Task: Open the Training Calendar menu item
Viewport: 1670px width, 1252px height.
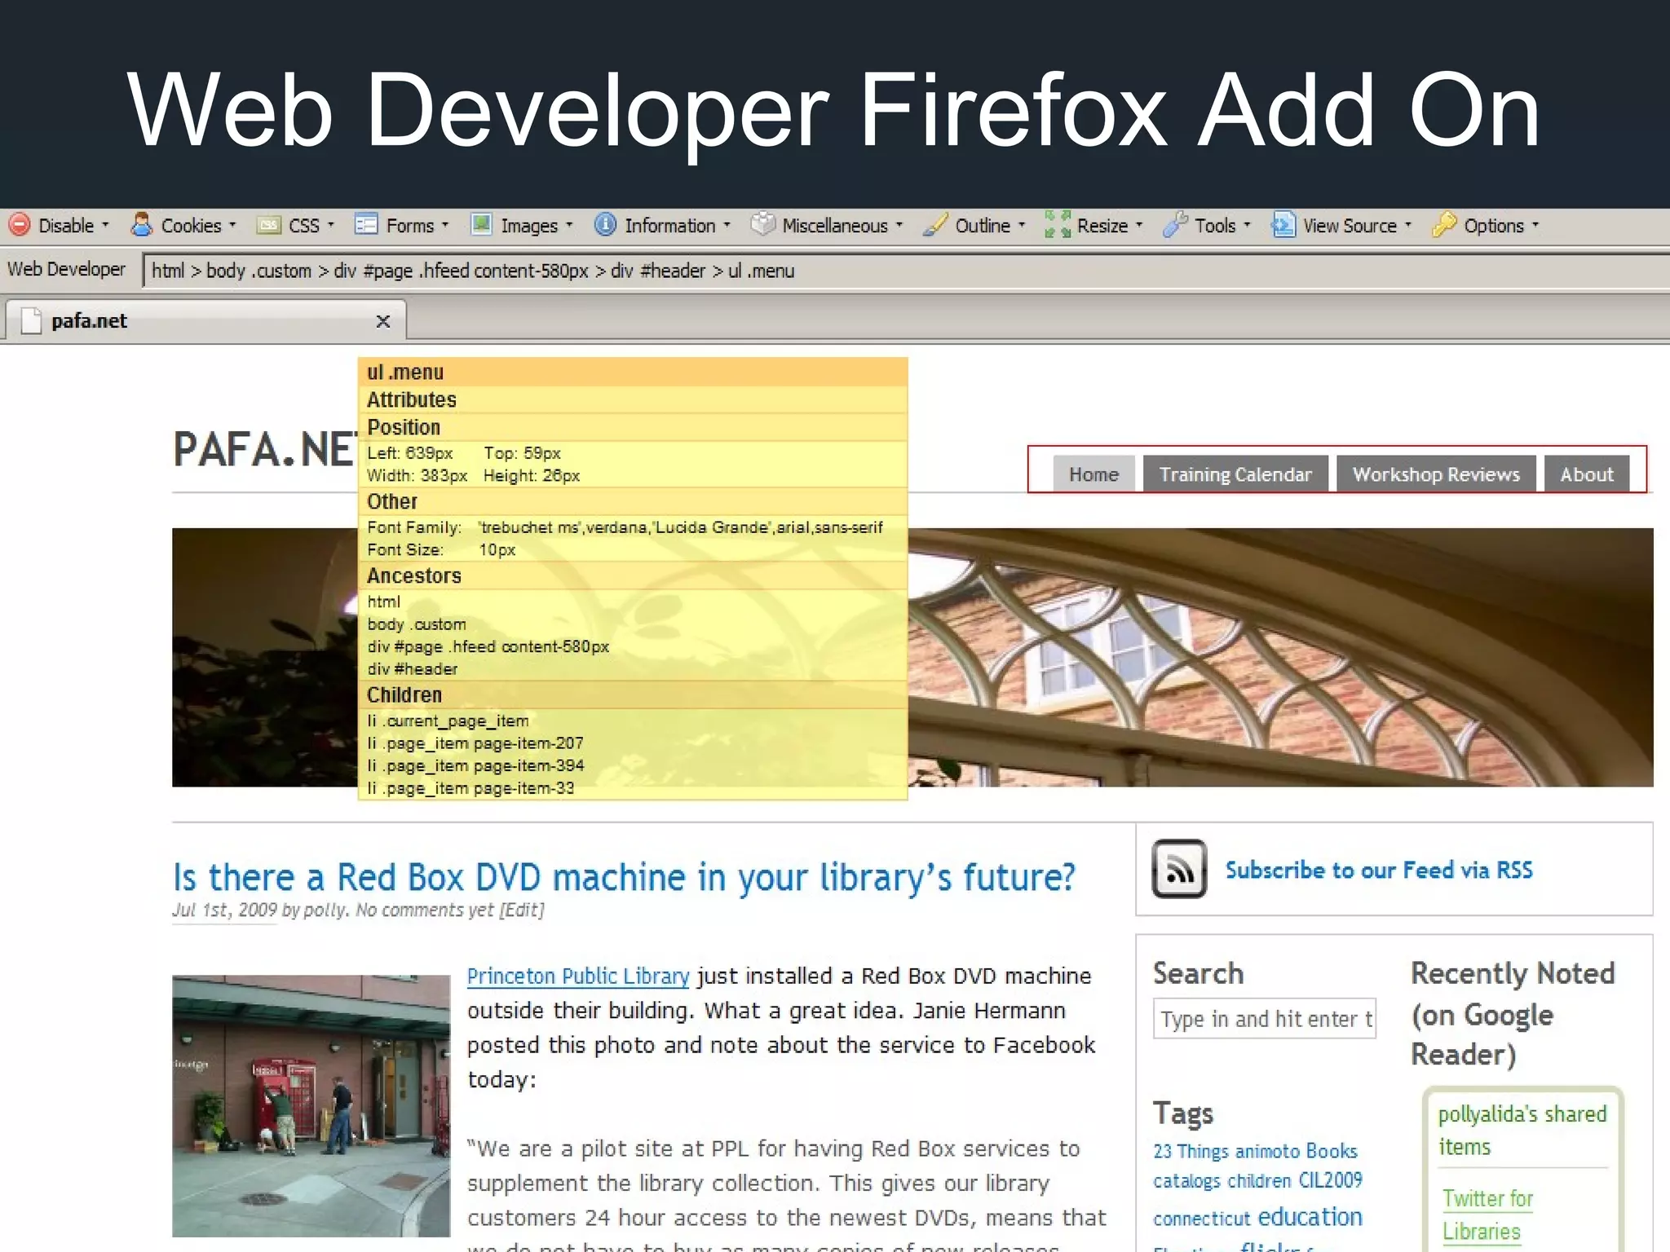Action: [1235, 474]
